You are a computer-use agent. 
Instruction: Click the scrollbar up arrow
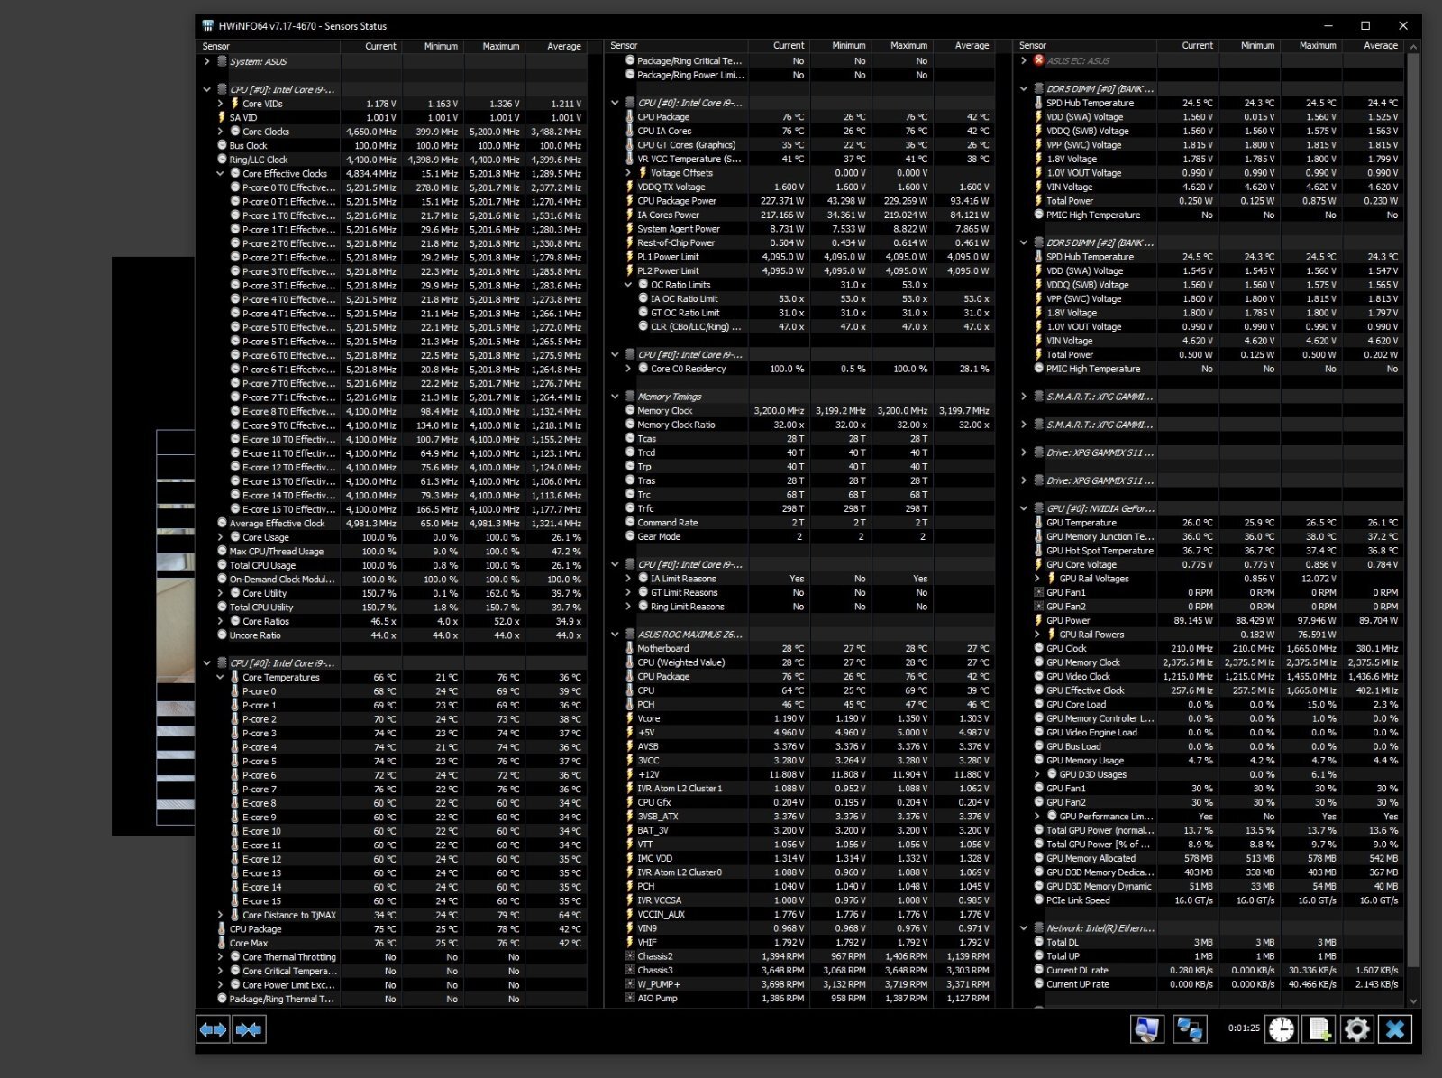[1412, 46]
